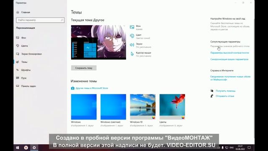Go to Панель задач settings
This screenshot has height=151, width=268.
28,86
